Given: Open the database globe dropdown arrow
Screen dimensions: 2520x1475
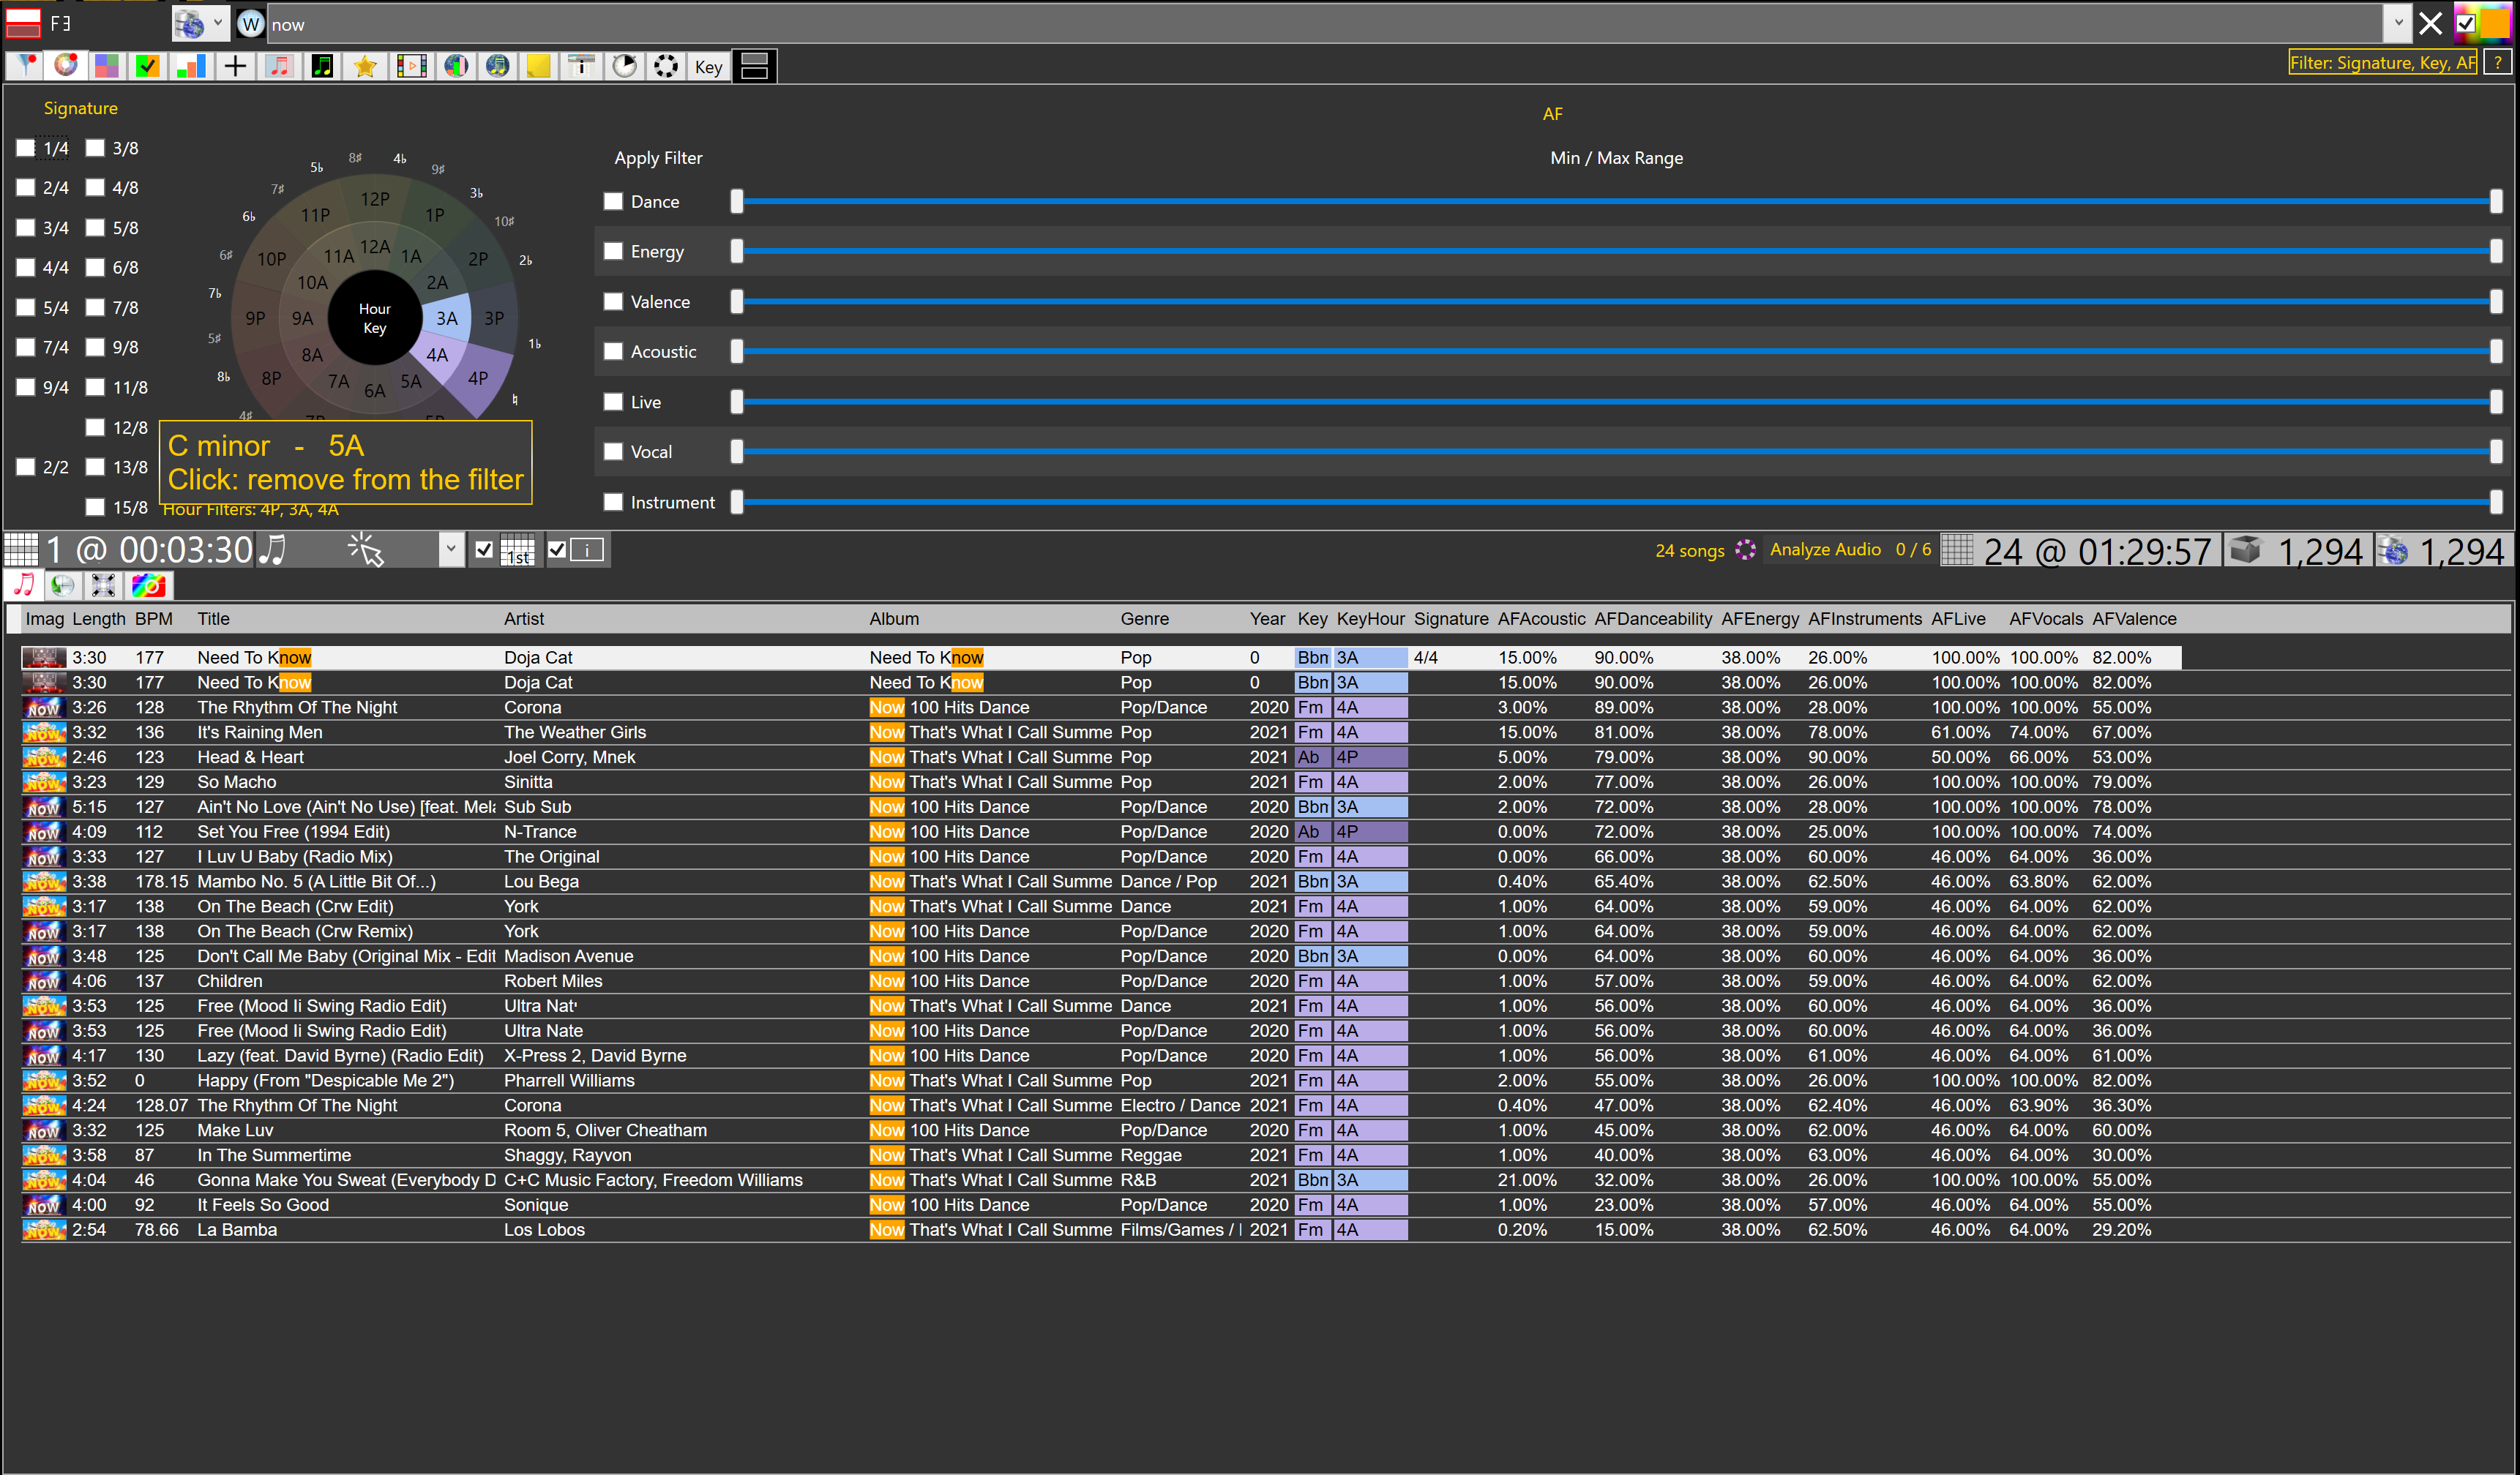Looking at the screenshot, I should coord(219,24).
